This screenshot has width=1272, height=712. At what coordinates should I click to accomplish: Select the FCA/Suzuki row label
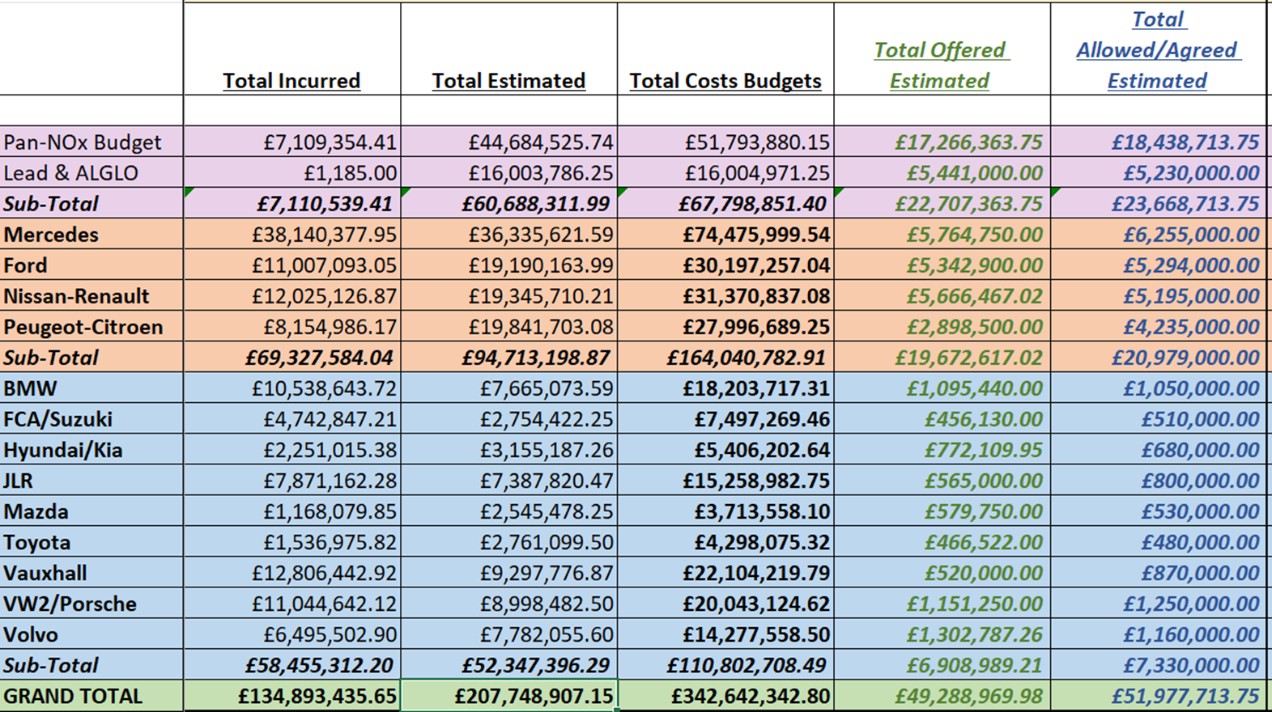pyautogui.click(x=91, y=419)
